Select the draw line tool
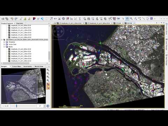This screenshot has height=126, width=168. click(143, 19)
